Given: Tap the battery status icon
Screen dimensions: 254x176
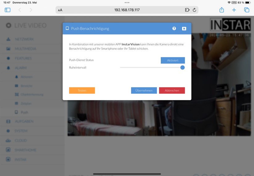Looking at the screenshot, I should 248,2.
